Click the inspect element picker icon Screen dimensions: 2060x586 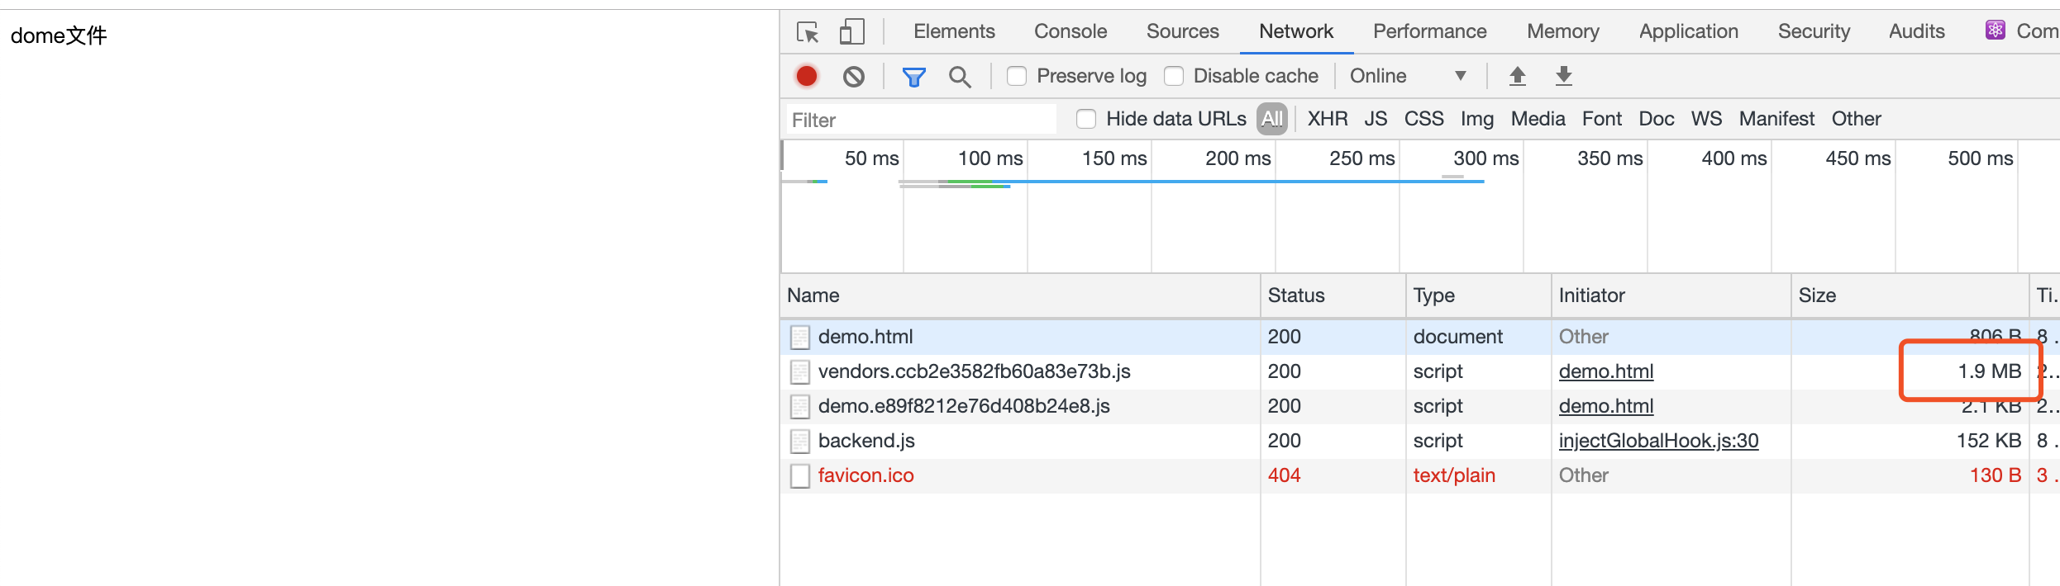point(807,32)
